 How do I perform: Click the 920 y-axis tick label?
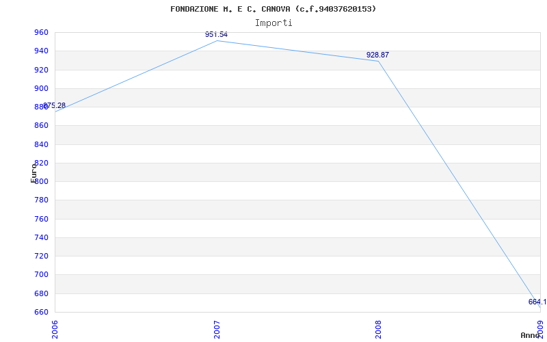click(41, 70)
